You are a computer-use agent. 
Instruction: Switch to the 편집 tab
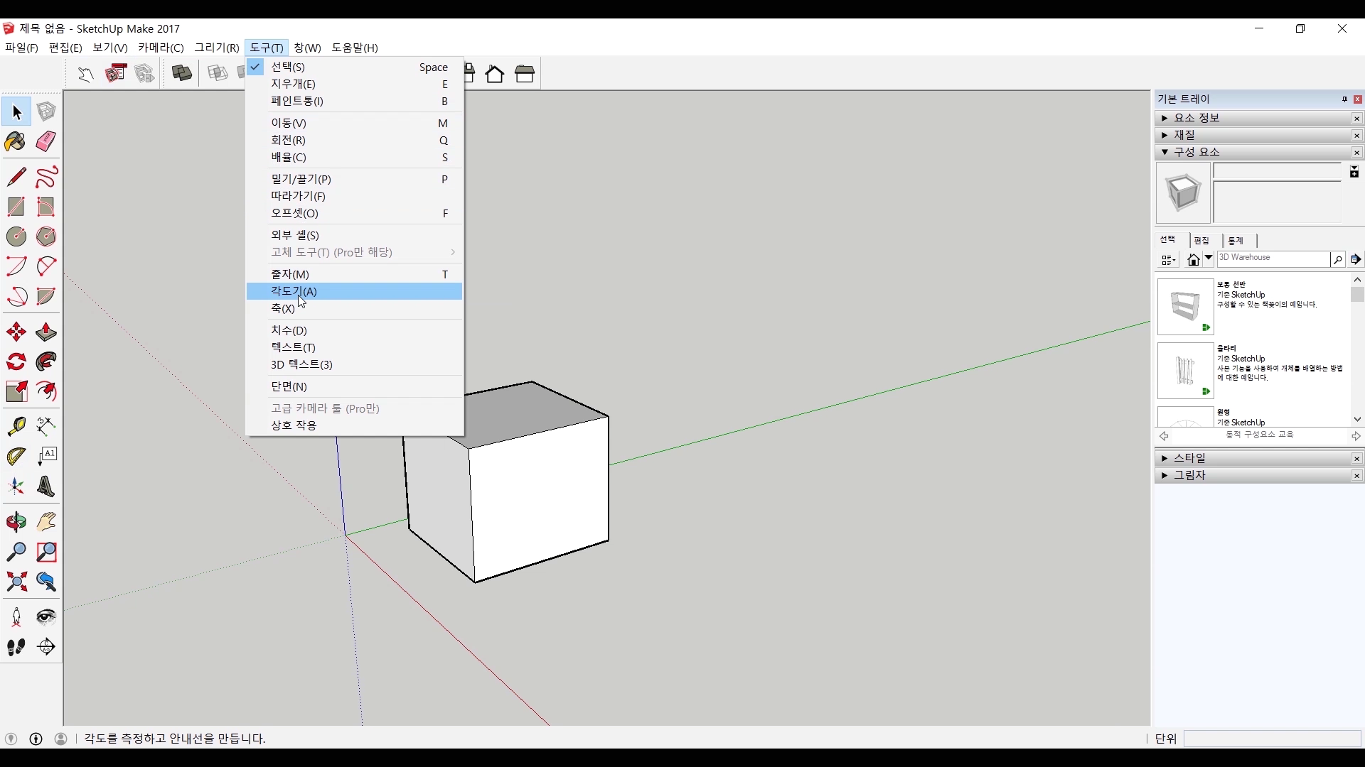tap(1201, 241)
